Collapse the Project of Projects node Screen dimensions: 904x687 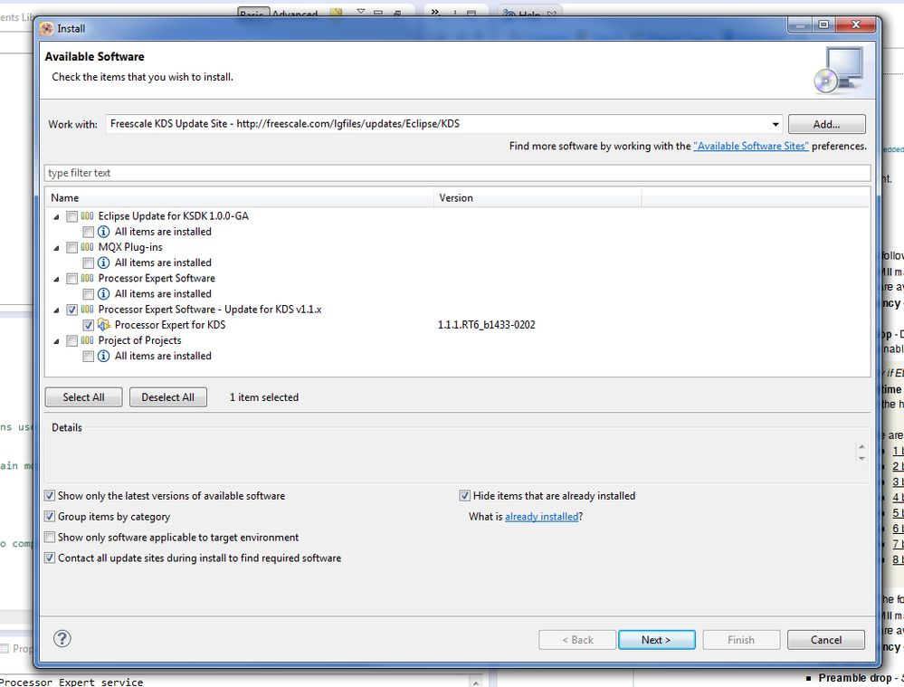[x=56, y=341]
